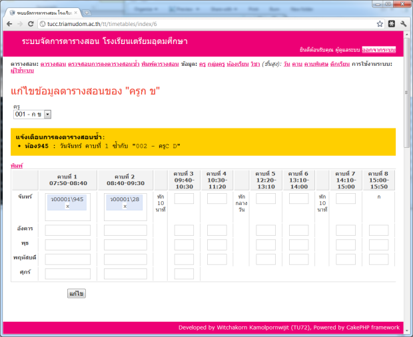
Task: Select the ระบบจัดการตารางสอน browser tab
Action: (43, 12)
